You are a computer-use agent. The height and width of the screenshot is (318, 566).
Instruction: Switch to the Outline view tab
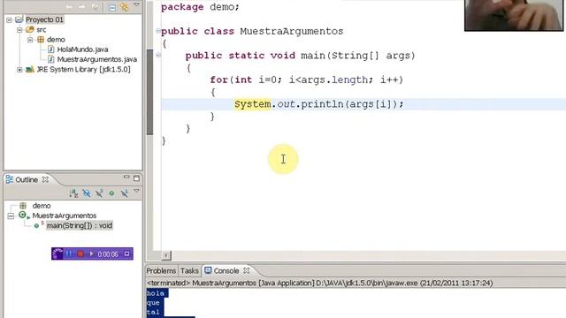27,179
